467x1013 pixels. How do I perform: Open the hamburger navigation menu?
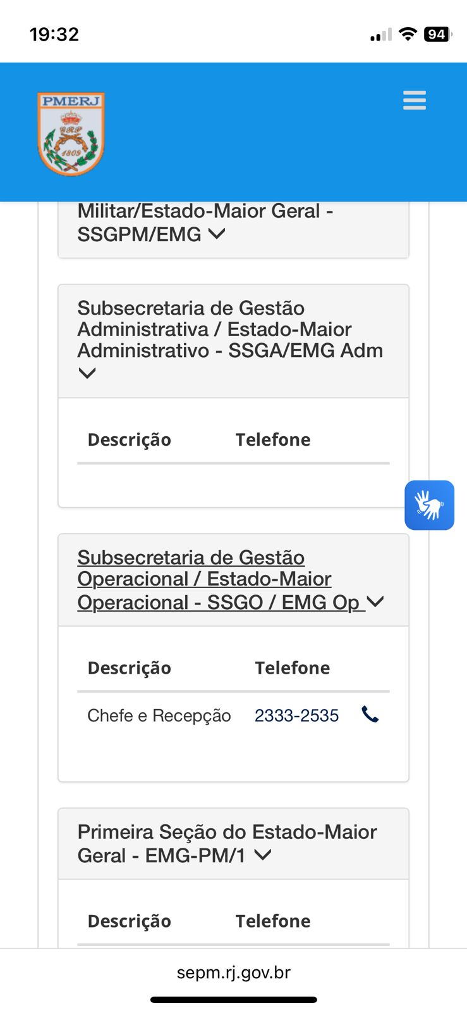pos(415,101)
